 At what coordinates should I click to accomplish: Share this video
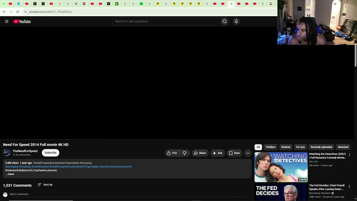[200, 153]
